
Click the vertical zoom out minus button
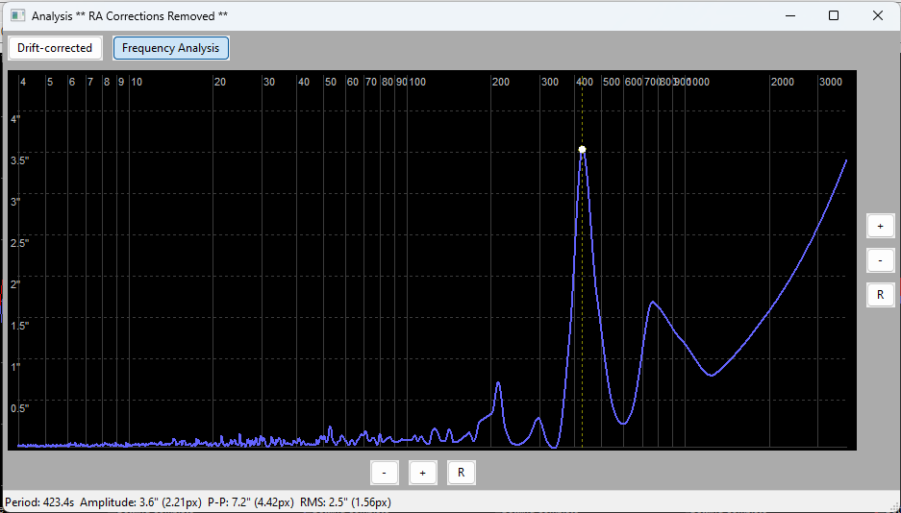[880, 260]
